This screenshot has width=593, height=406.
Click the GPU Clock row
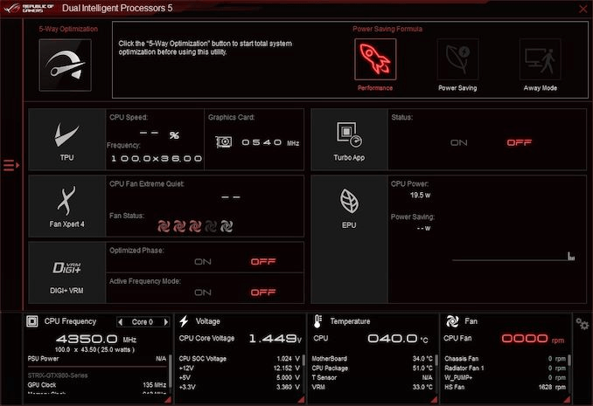[97, 385]
